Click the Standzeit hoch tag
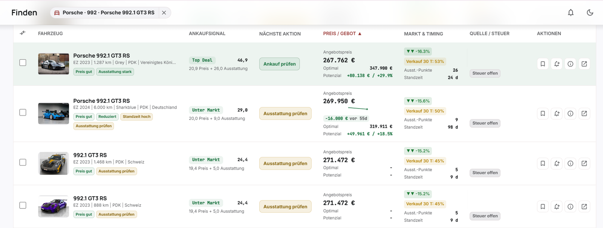The width and height of the screenshot is (603, 228). pyautogui.click(x=136, y=117)
